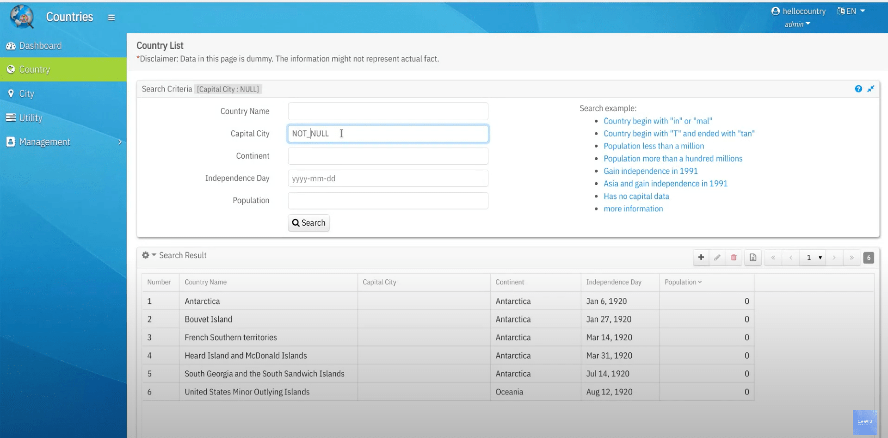Open example: Gain independence in 1991
This screenshot has width=888, height=438.
pos(650,171)
